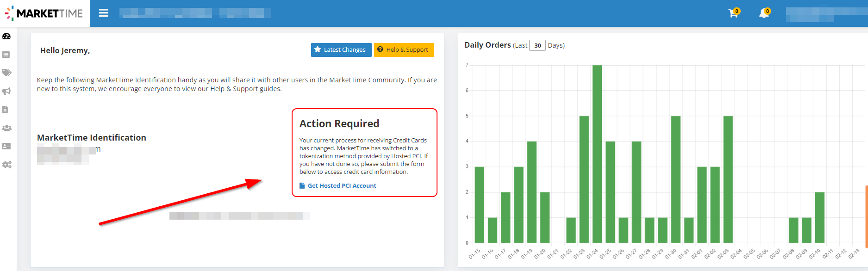
Task: Click the "Daily Orders" chart title
Action: [x=487, y=45]
